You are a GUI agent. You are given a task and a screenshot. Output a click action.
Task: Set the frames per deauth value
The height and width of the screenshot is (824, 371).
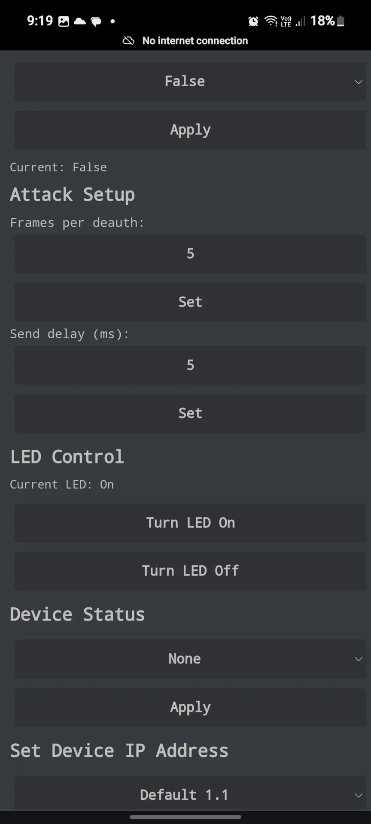tap(190, 302)
